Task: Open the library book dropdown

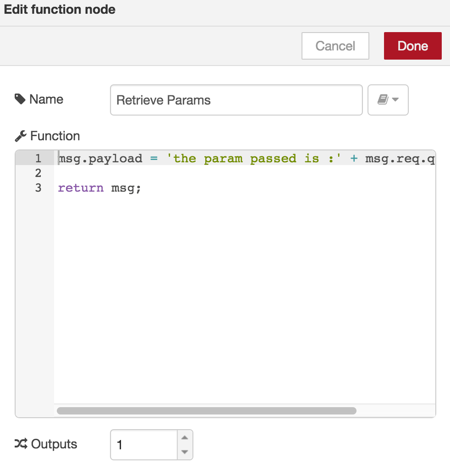Action: click(388, 100)
